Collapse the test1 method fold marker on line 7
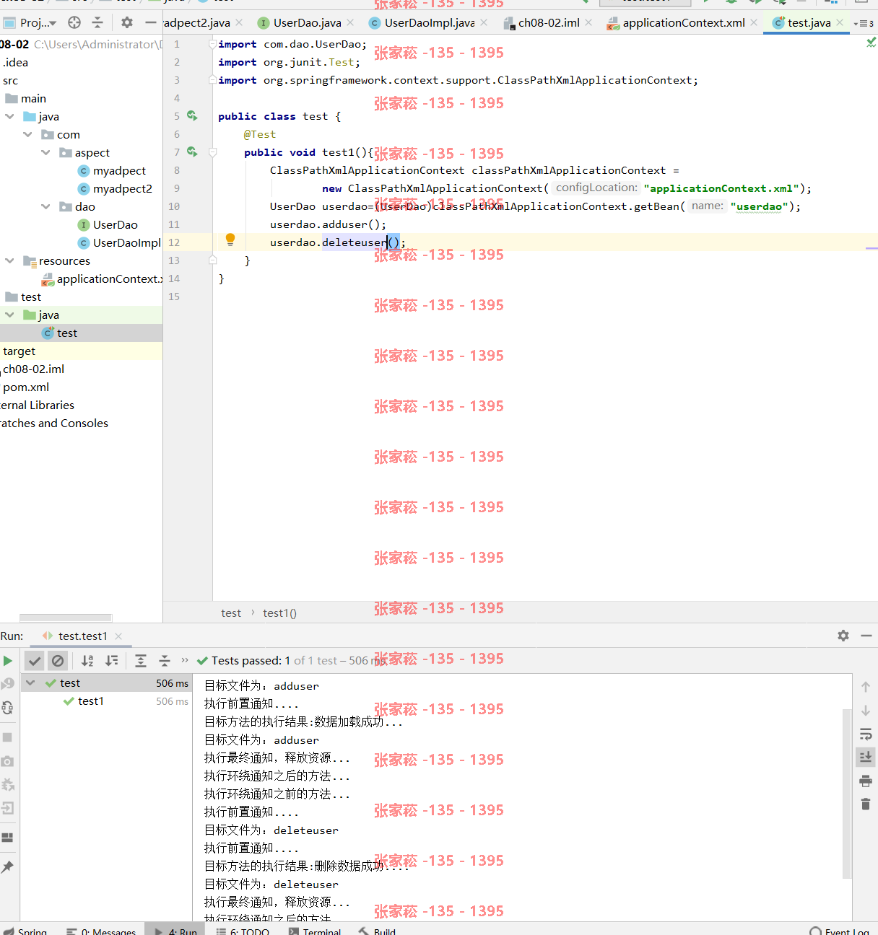 coord(213,152)
